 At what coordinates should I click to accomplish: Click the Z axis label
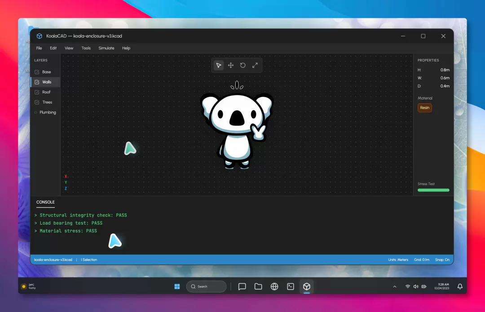click(x=66, y=189)
